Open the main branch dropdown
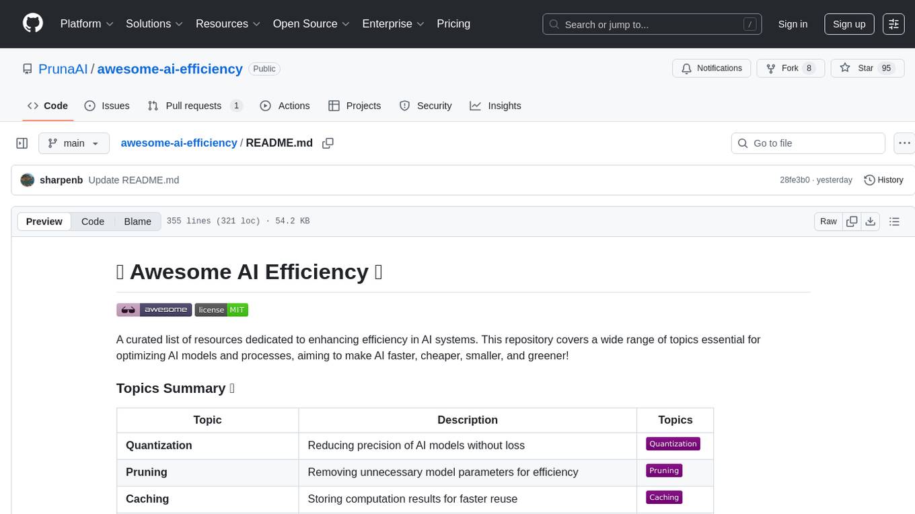This screenshot has width=915, height=514. 73,143
